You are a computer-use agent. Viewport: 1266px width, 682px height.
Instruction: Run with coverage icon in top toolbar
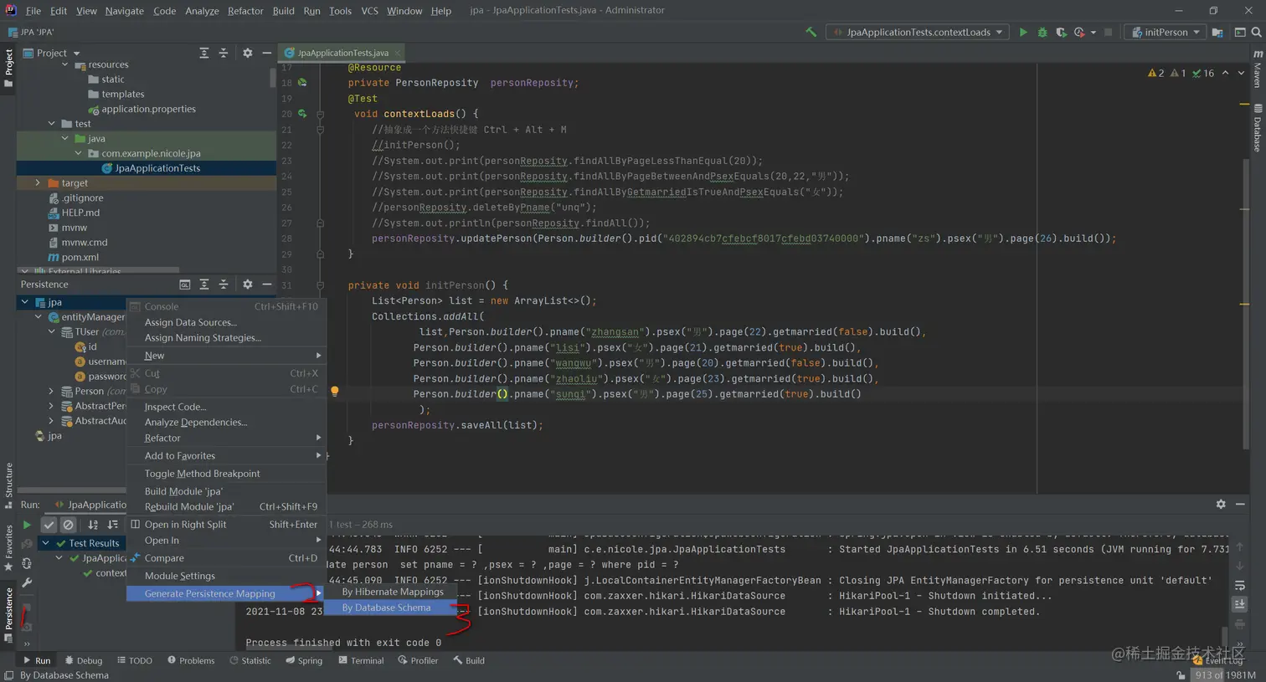pyautogui.click(x=1061, y=32)
